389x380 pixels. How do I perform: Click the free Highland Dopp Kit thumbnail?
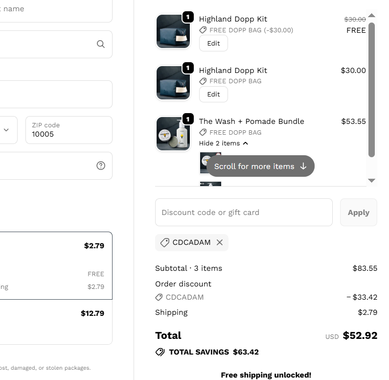point(173,31)
